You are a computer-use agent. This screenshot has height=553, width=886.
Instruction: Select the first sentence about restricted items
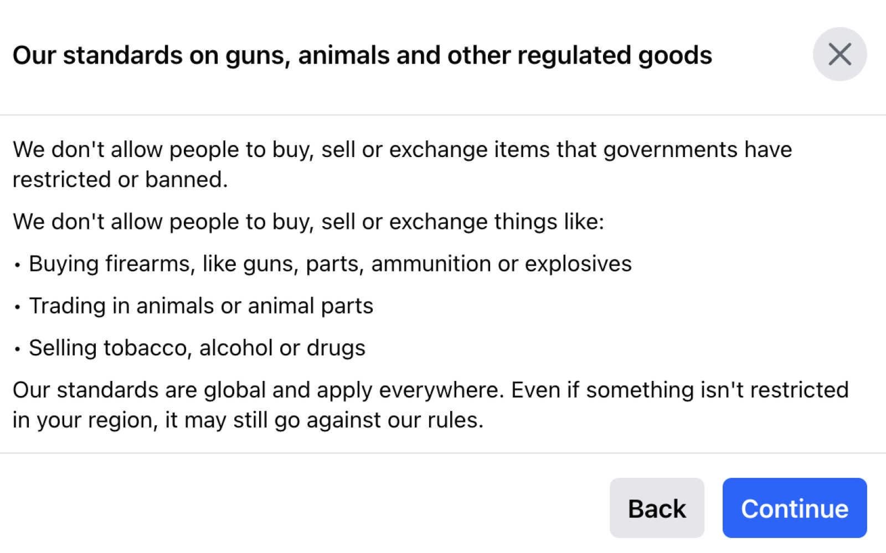[x=403, y=164]
